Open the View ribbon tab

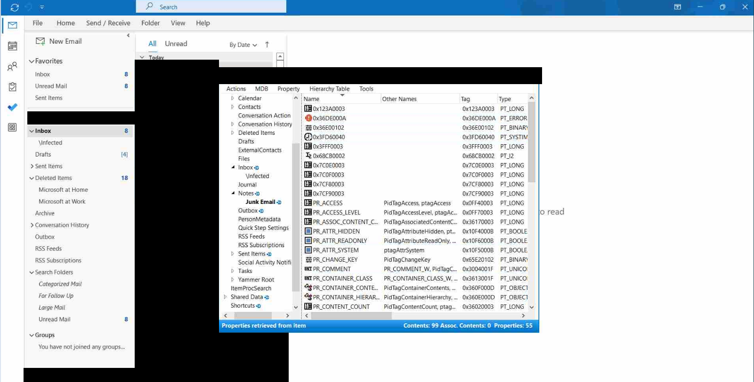click(x=178, y=23)
